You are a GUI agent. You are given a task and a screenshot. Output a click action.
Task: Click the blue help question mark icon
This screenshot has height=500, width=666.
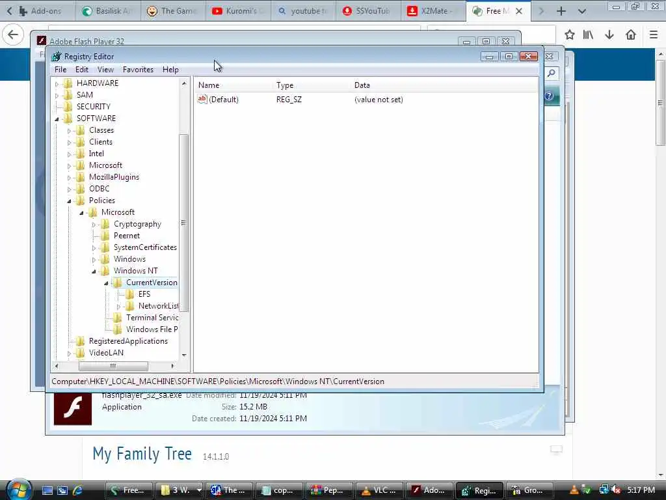pyautogui.click(x=549, y=96)
